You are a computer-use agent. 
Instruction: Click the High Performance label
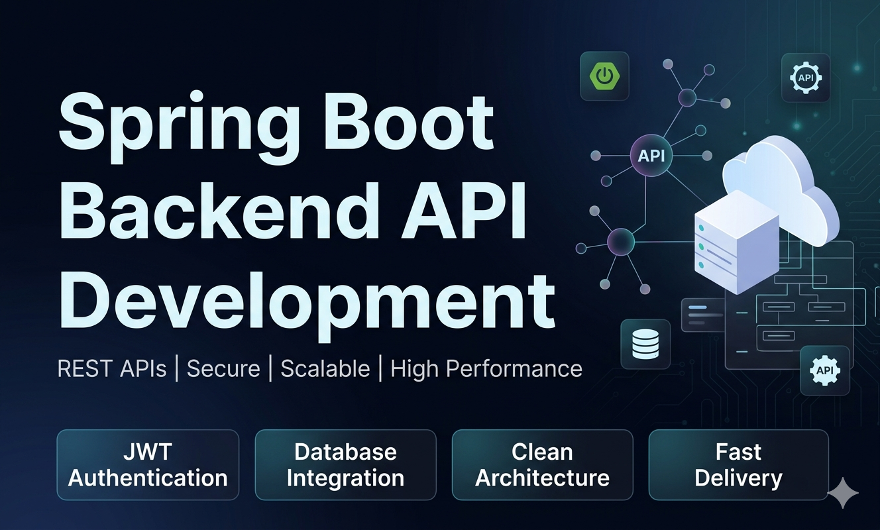pos(486,369)
